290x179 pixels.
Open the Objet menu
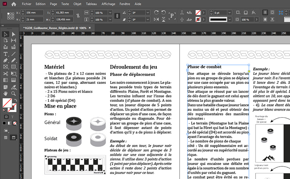[x=77, y=4]
